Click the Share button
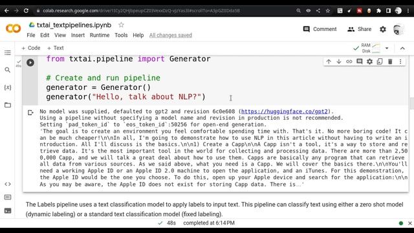414x233 pixels. click(x=360, y=29)
